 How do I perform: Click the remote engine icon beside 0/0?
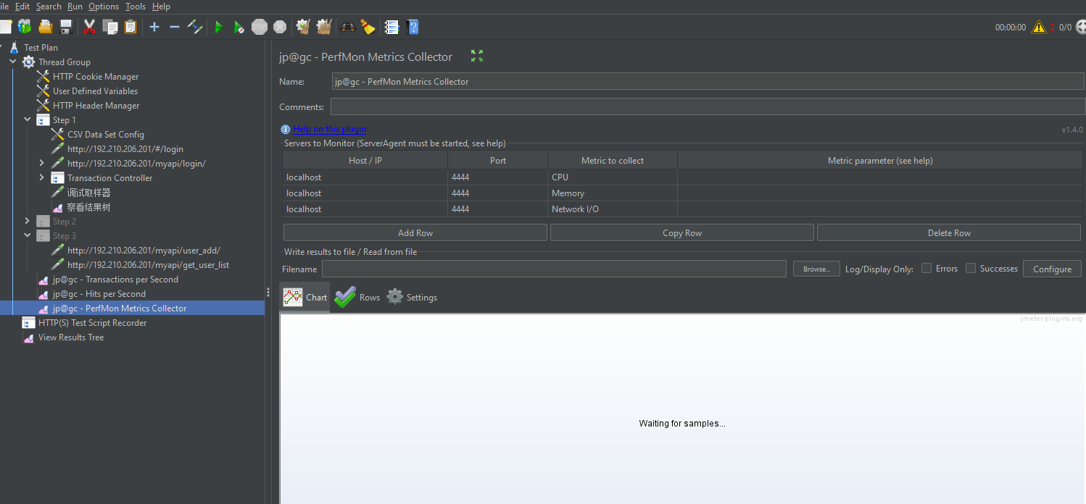click(1081, 27)
